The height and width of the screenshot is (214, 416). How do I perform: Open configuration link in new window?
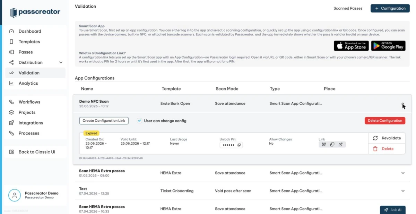click(340, 145)
